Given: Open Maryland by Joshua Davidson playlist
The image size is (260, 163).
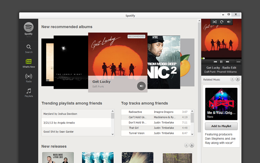Looking at the screenshot, I should 76,114.
